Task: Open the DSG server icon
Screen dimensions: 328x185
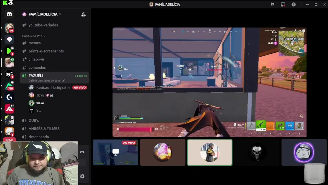Action: (x=9, y=74)
